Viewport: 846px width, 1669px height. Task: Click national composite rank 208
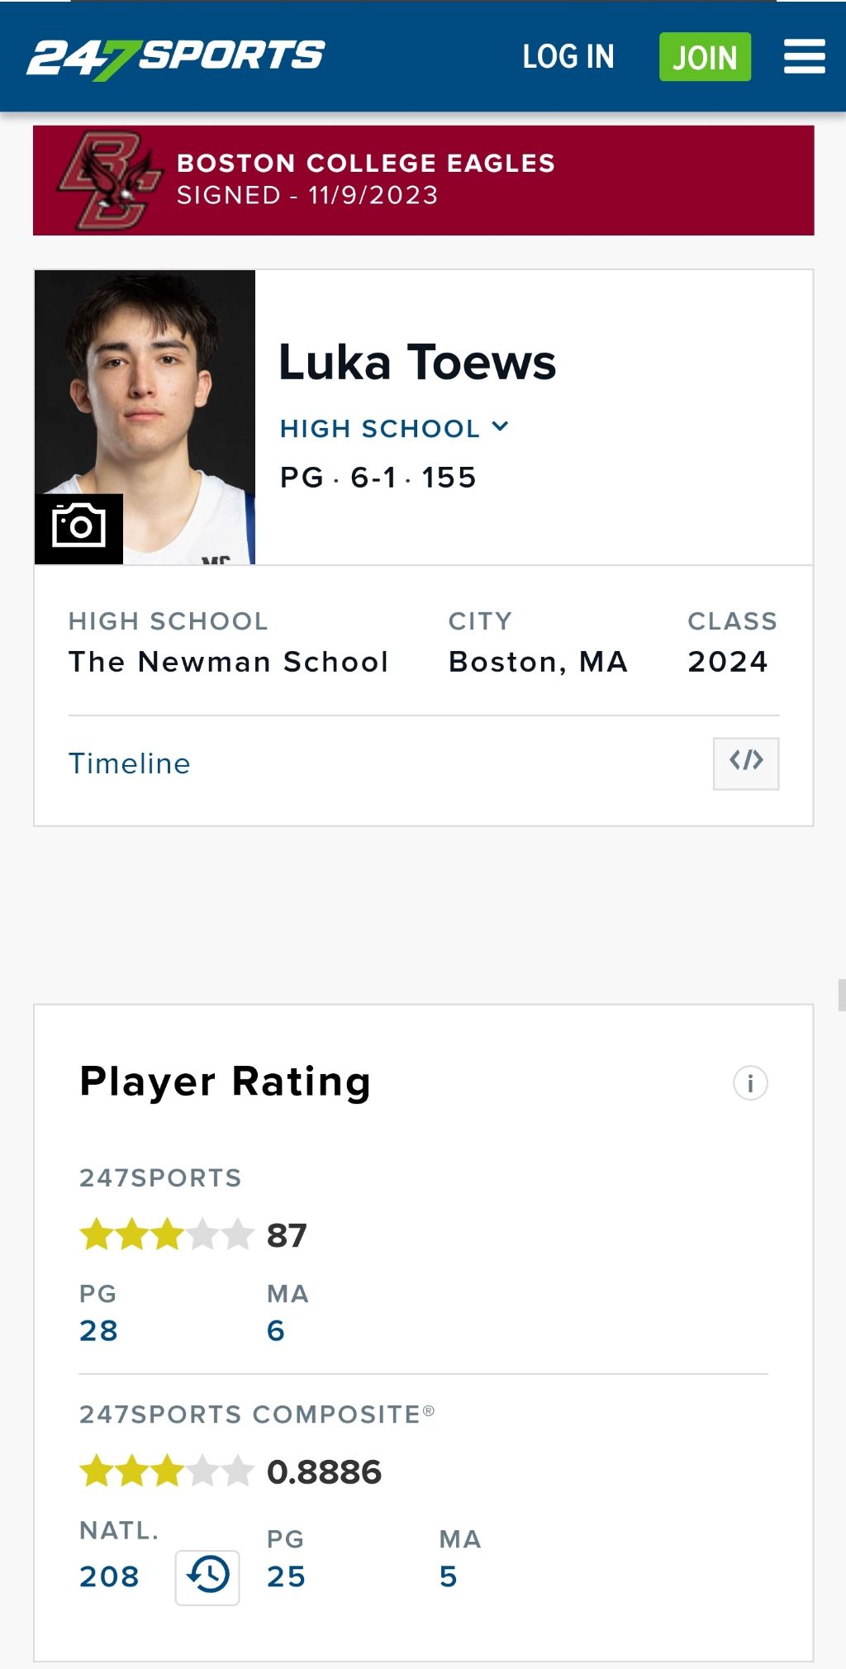click(109, 1576)
